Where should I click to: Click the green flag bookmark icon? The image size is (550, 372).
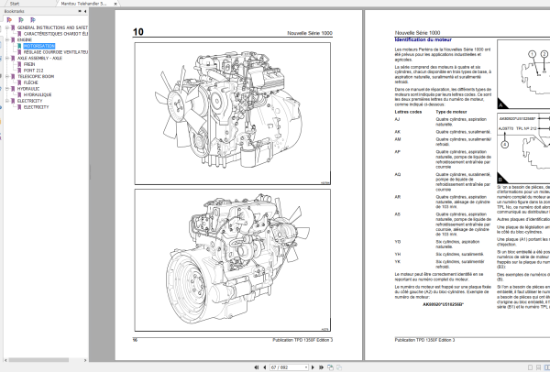coord(21,20)
